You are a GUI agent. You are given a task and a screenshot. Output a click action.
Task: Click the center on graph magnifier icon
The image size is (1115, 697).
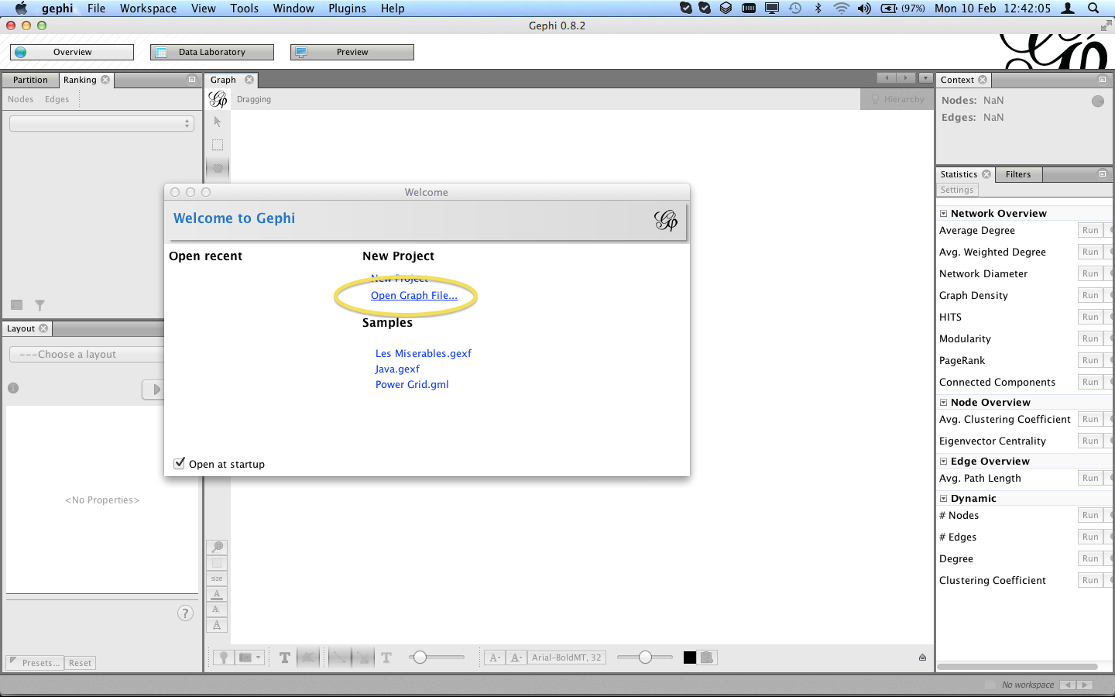tap(218, 547)
